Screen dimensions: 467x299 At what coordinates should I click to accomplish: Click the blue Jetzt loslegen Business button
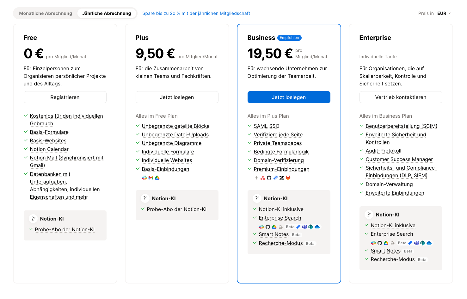289,97
